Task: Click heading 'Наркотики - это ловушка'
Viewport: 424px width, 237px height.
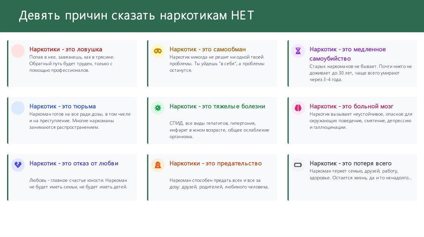Action: [66, 50]
